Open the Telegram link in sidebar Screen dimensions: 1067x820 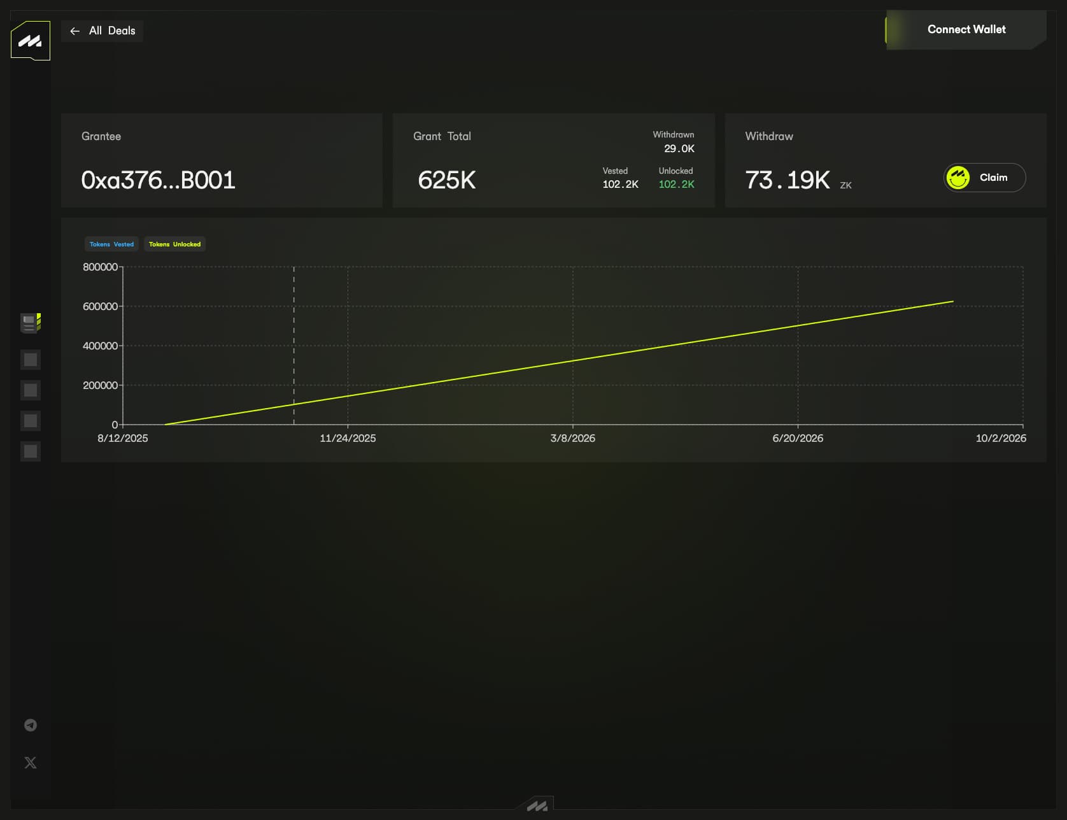coord(30,725)
